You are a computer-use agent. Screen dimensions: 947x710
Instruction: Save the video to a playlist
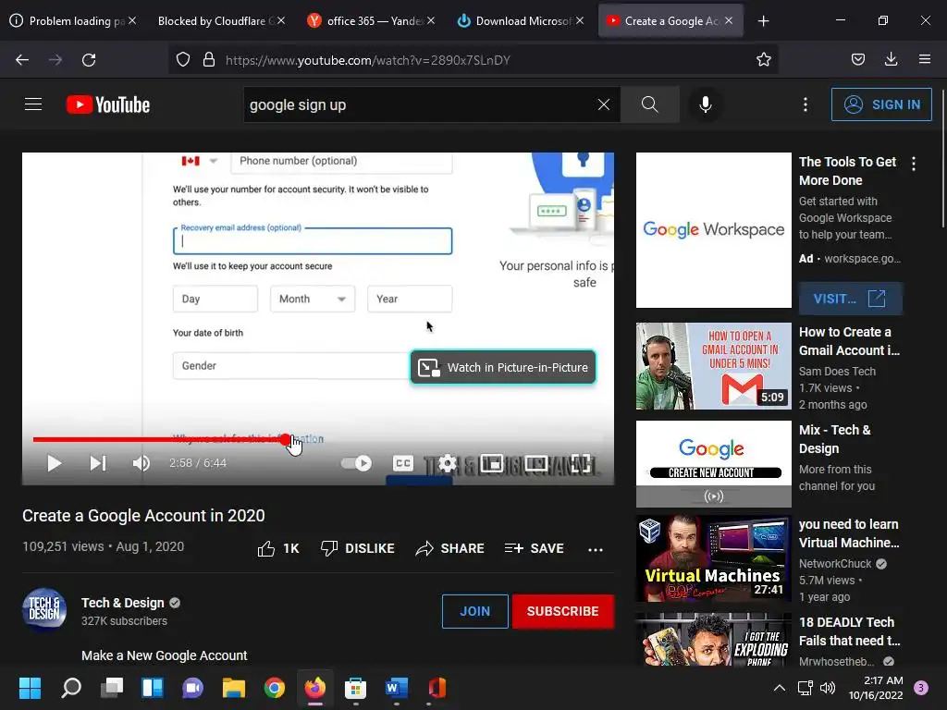[534, 548]
